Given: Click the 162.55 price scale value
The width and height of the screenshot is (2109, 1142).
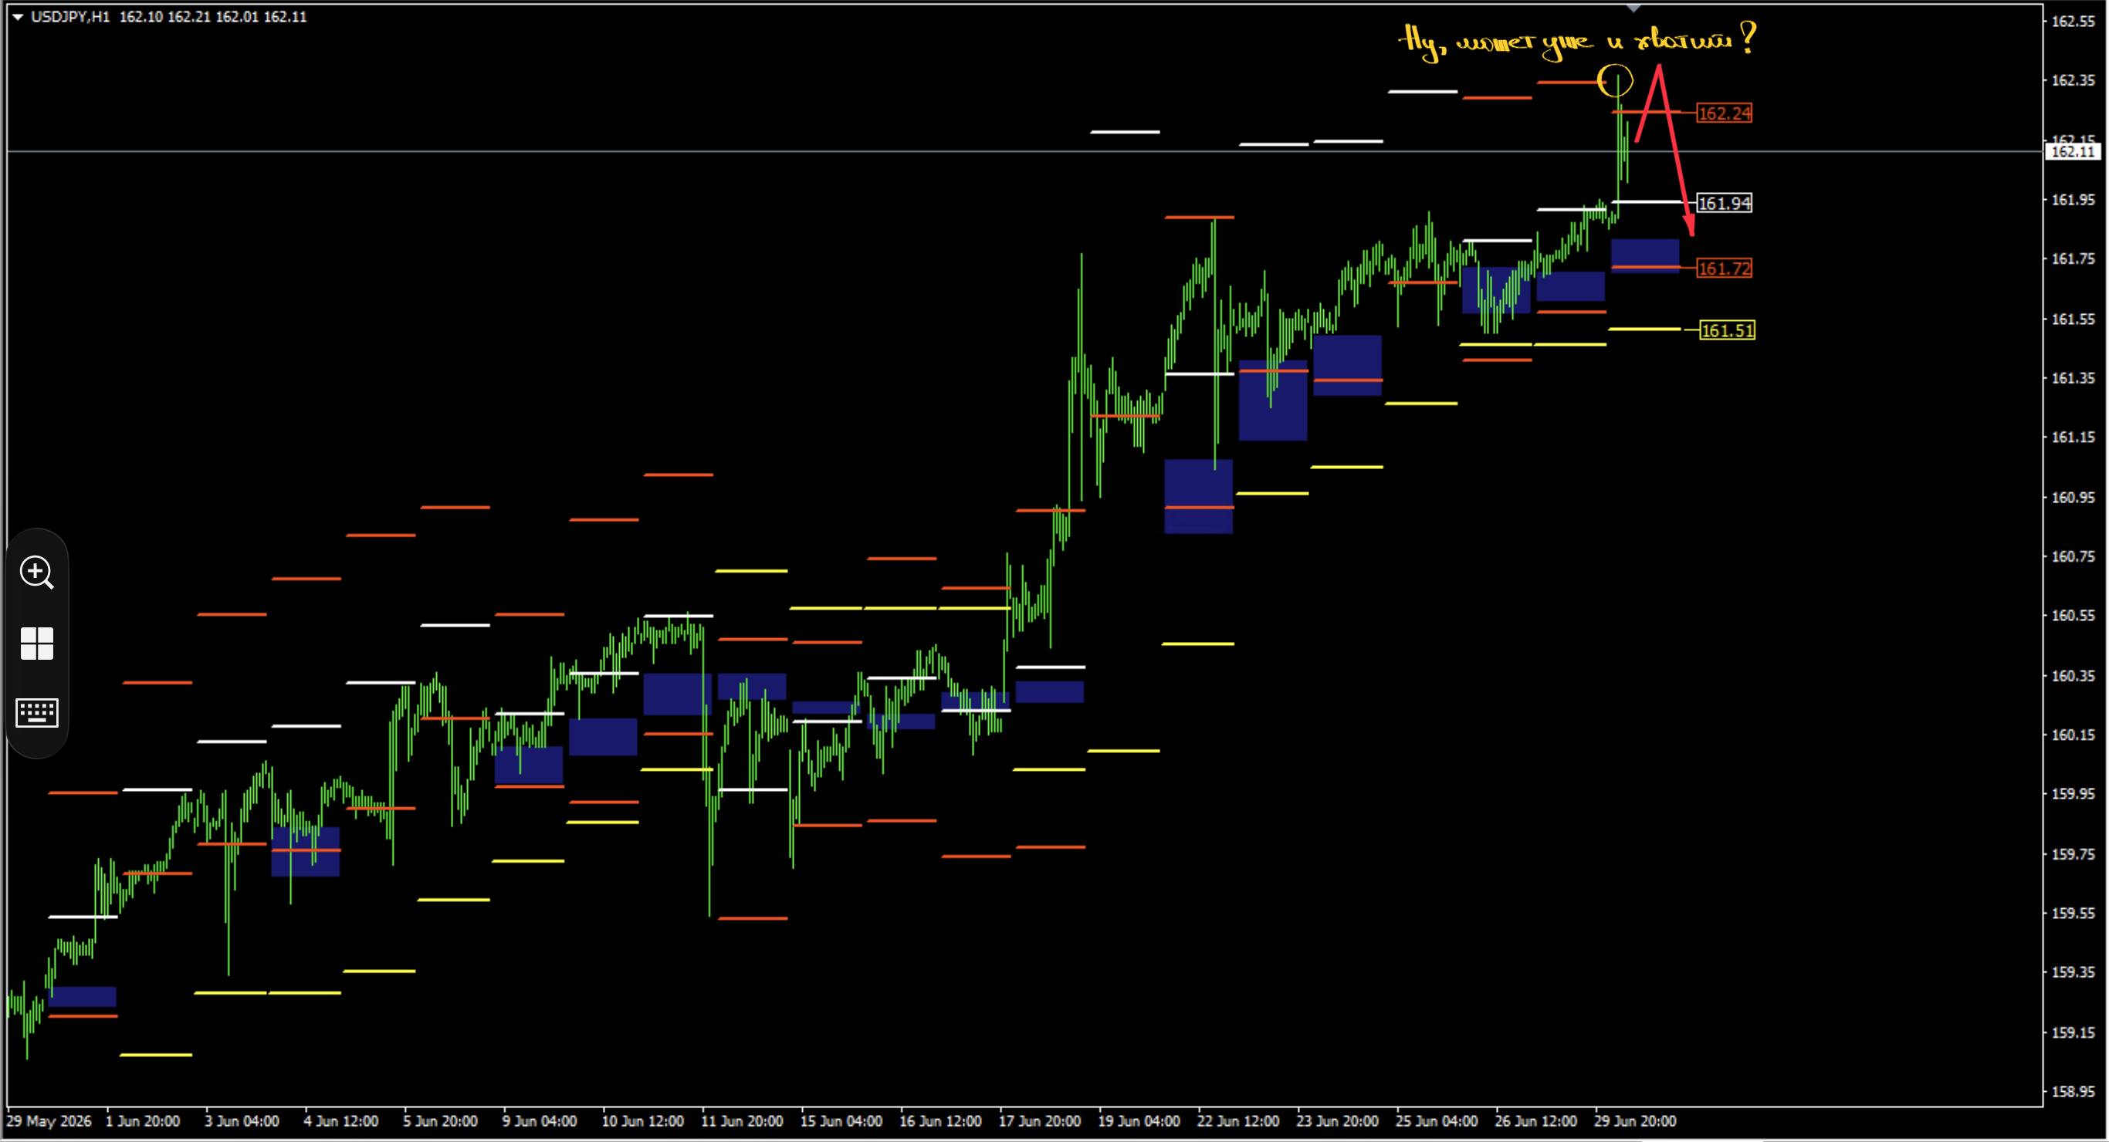Looking at the screenshot, I should click(x=2073, y=22).
